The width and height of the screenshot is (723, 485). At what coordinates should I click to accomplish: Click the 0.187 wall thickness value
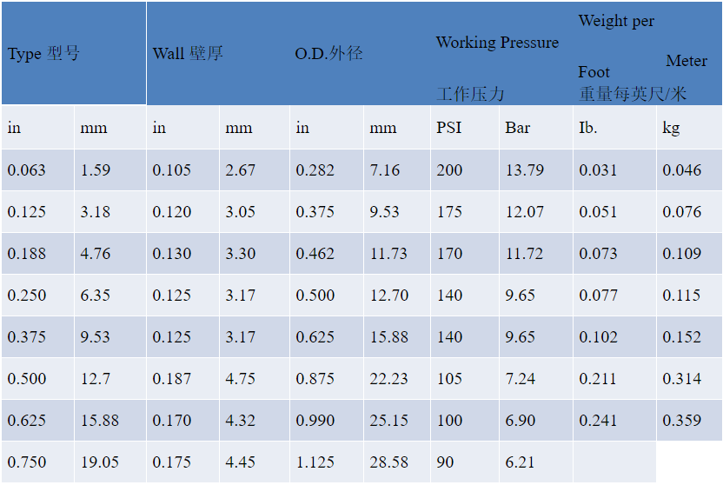tap(172, 379)
